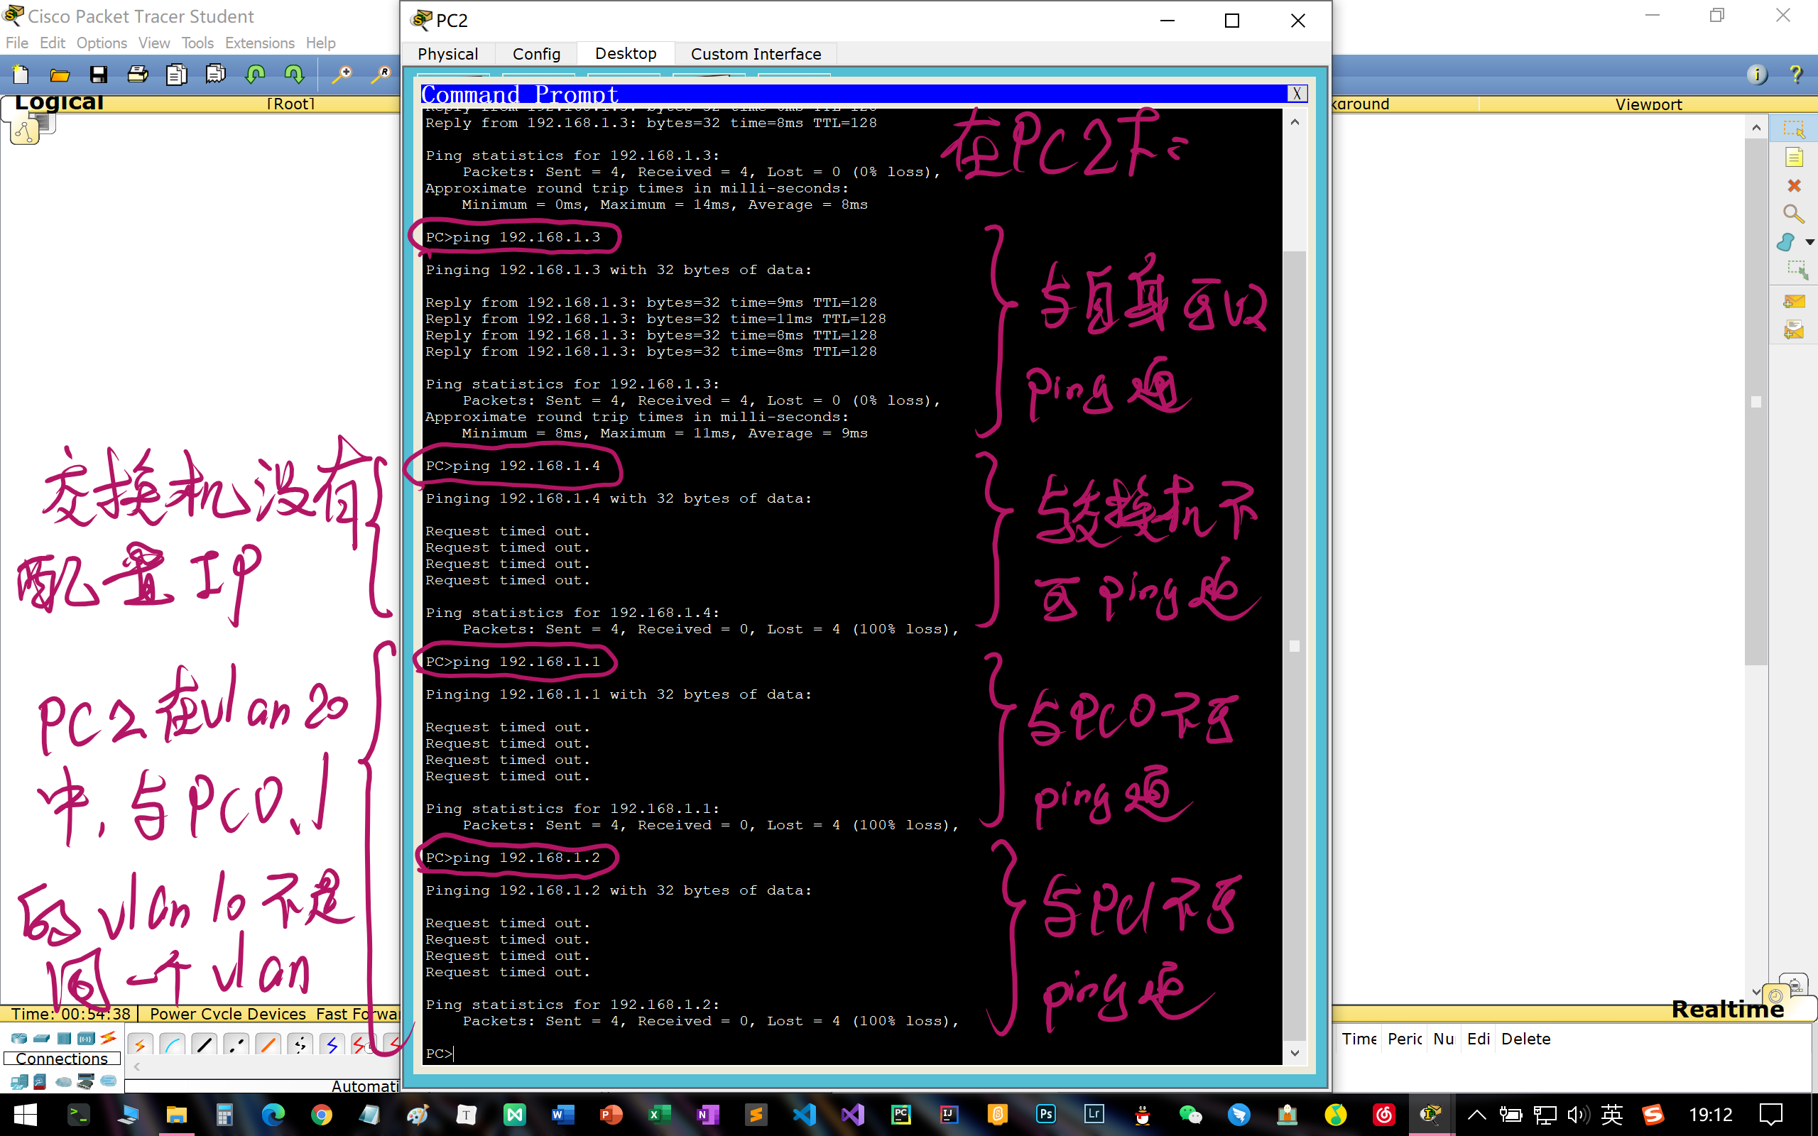Image resolution: width=1818 pixels, height=1136 pixels.
Task: Select the Connections lightning category
Action: [108, 1037]
